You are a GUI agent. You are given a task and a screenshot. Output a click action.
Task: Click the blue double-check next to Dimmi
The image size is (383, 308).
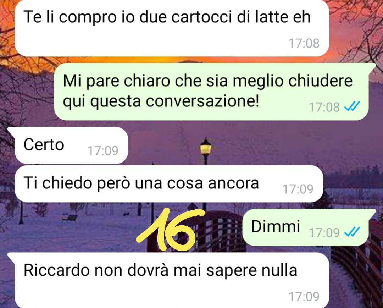point(352,232)
